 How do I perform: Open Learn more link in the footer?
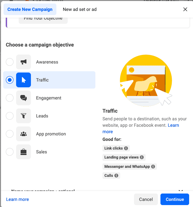[17, 199]
